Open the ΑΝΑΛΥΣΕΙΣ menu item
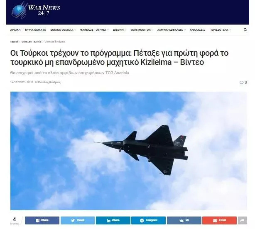Screen dimensions: 255x229 [x=197, y=30]
